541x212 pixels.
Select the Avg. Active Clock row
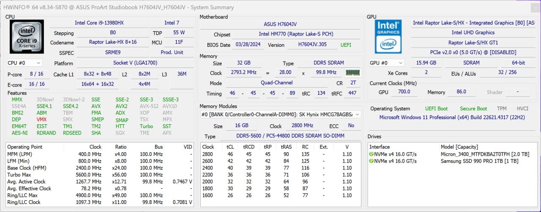pos(100,182)
